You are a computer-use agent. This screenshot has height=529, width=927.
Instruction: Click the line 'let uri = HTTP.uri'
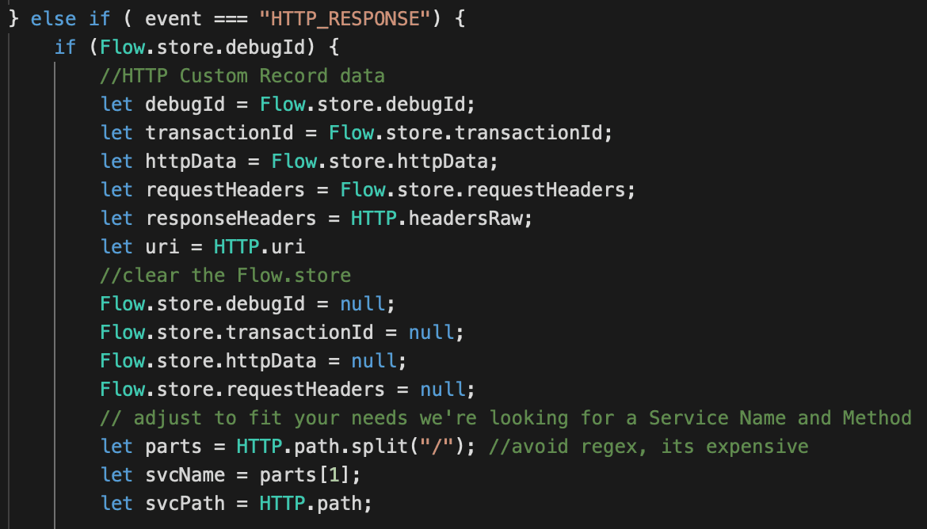coord(203,246)
